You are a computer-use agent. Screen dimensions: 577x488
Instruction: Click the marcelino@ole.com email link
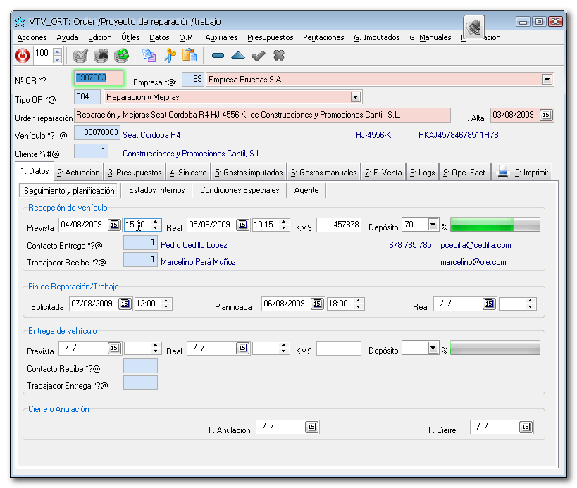473,262
